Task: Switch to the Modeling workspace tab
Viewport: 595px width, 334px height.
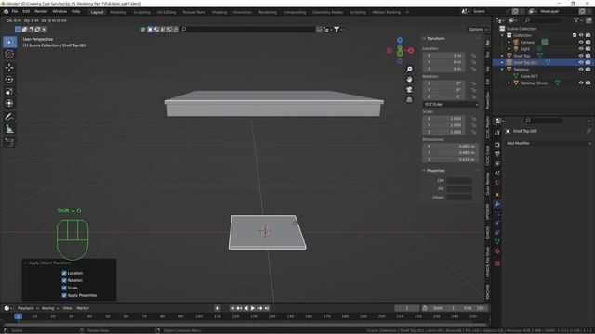Action: (118, 12)
